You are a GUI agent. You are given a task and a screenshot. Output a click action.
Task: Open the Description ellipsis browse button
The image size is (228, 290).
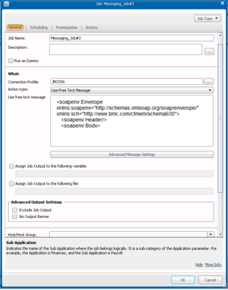coord(209,52)
